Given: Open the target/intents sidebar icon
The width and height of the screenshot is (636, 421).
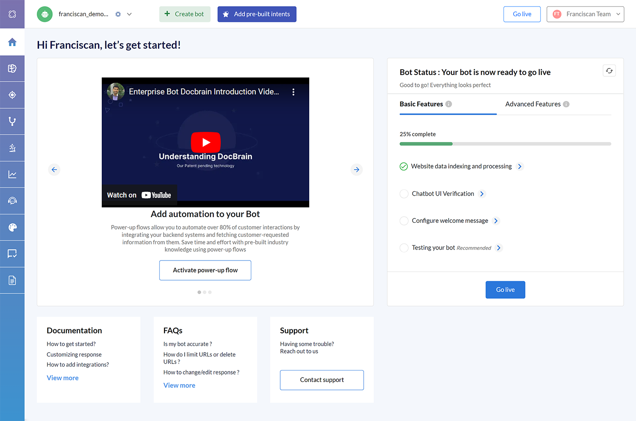Looking at the screenshot, I should click(x=12, y=95).
